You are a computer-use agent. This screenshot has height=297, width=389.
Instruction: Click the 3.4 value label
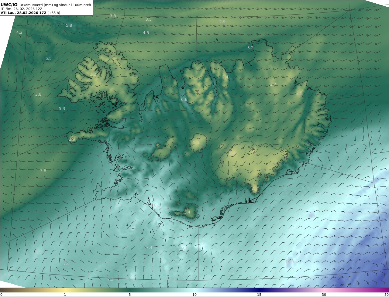187,212
